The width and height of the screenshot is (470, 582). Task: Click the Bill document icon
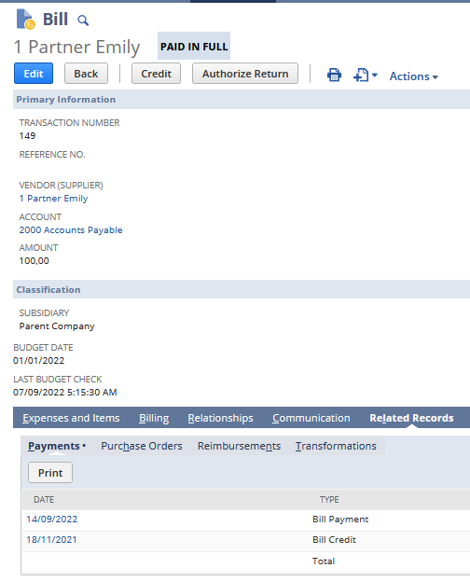(x=25, y=20)
